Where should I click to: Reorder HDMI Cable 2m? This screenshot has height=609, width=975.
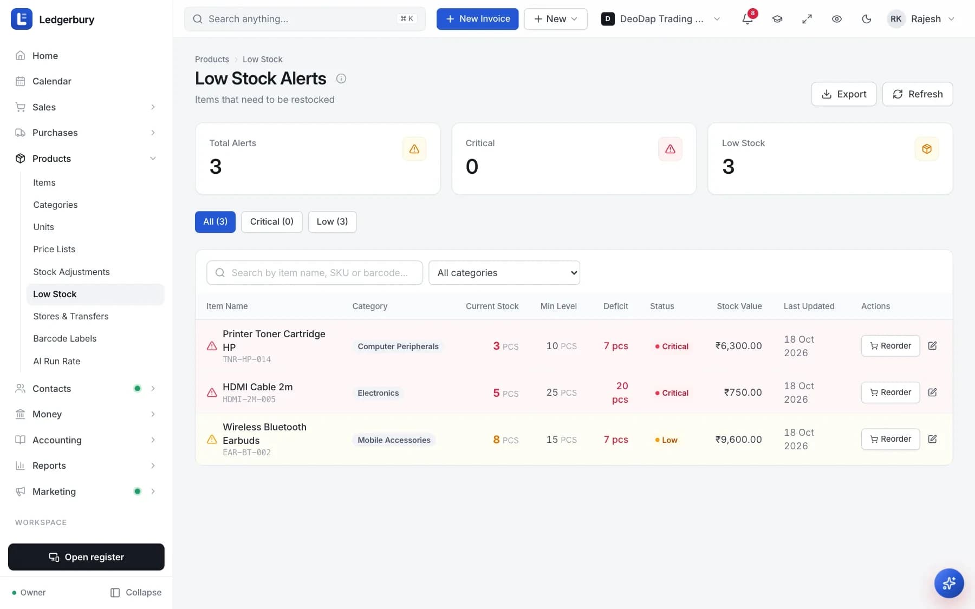(890, 392)
